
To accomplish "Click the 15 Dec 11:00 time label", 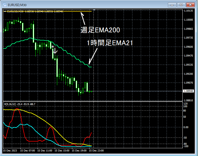I will (x=45, y=151).
